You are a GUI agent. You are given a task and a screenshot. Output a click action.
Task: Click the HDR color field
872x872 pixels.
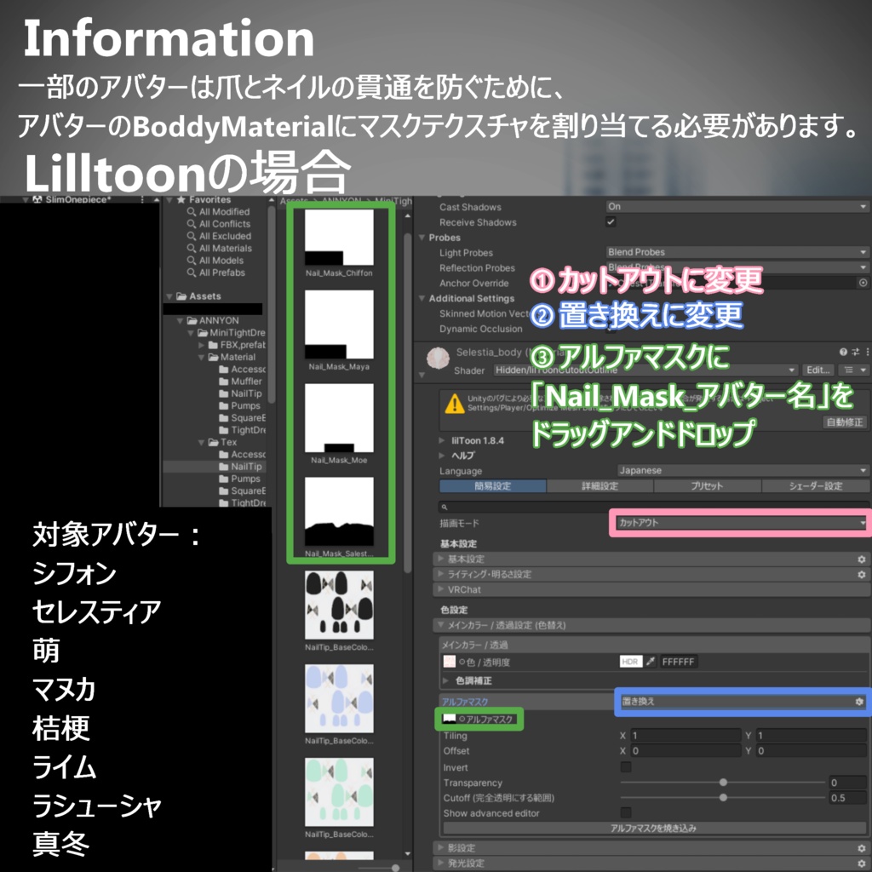point(631,662)
